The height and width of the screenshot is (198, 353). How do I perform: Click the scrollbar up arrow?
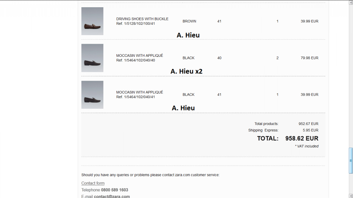(351, 2)
